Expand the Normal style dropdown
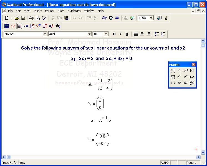The width and height of the screenshot is (207, 166). pos(45,34)
